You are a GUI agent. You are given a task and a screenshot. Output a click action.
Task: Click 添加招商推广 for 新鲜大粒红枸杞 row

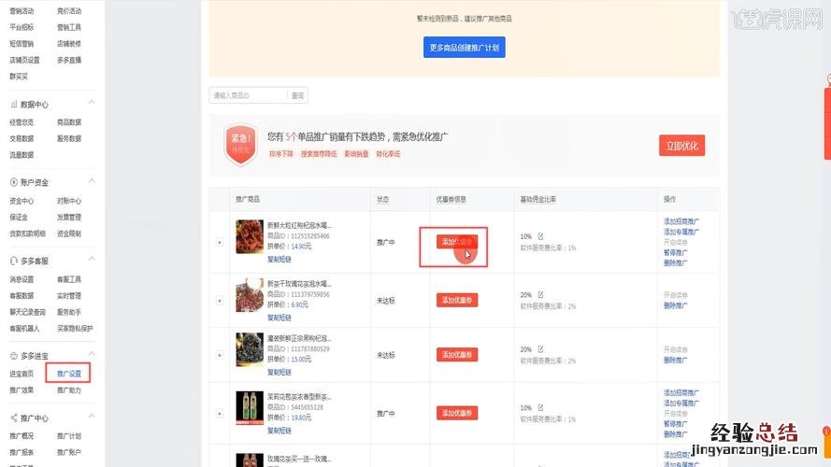click(681, 221)
